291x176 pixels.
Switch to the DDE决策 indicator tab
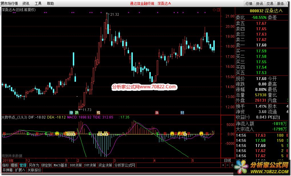[76, 165]
